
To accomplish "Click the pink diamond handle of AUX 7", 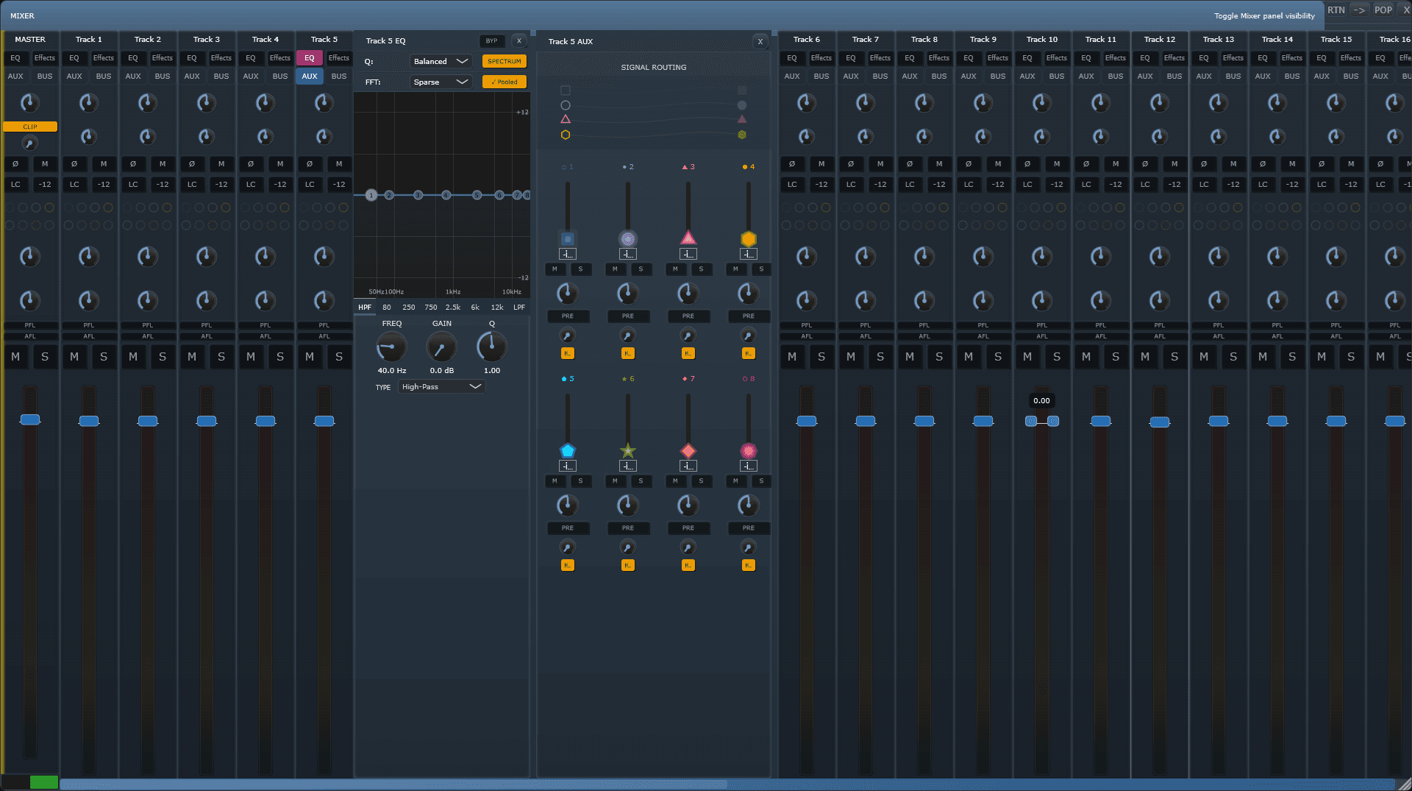I will pyautogui.click(x=688, y=450).
